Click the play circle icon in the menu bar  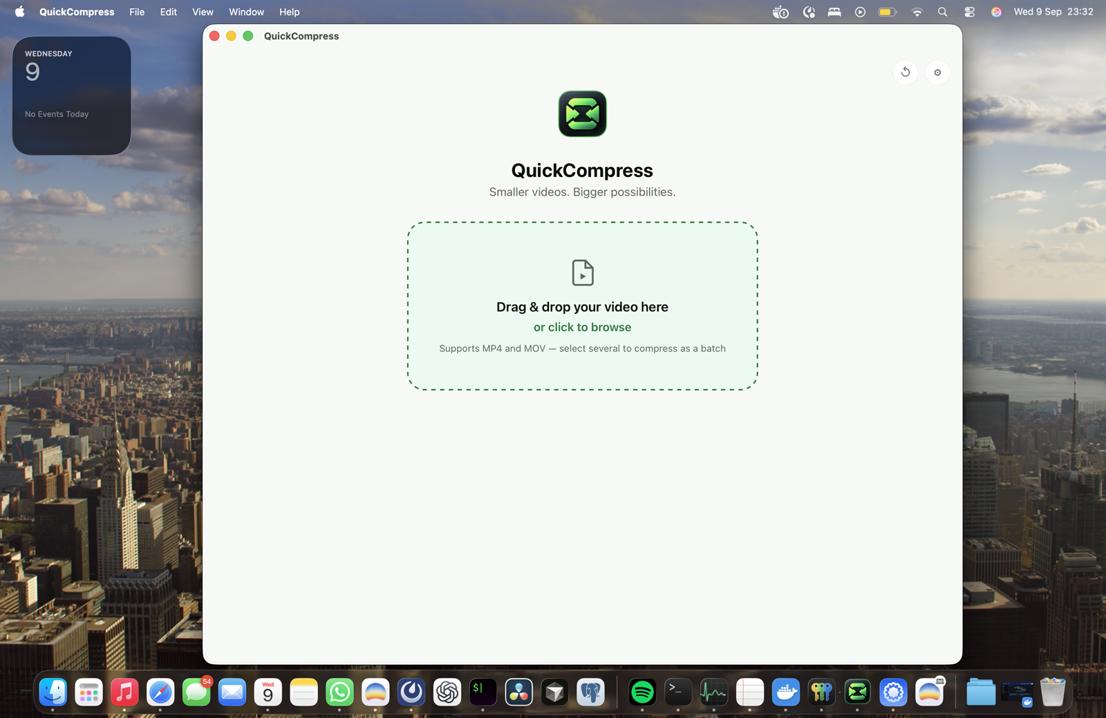[x=860, y=12]
